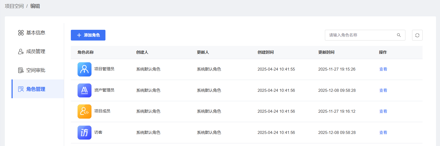
Task: Go to the 空间审批 tab
Action: [x=36, y=70]
